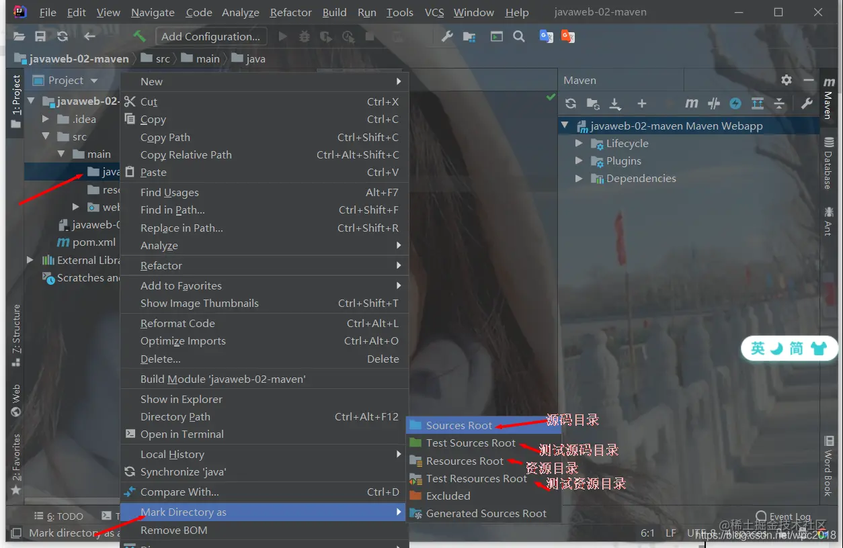This screenshot has height=548, width=843.
Task: Open the 6: TODO bottom tab
Action: (59, 516)
